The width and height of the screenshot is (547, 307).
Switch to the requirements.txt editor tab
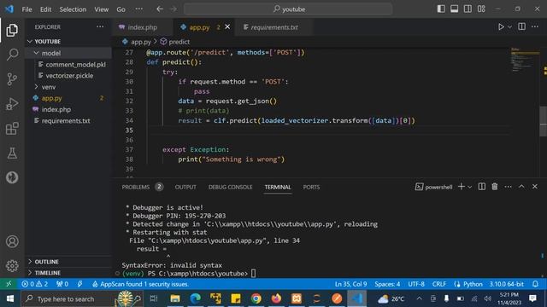(273, 27)
